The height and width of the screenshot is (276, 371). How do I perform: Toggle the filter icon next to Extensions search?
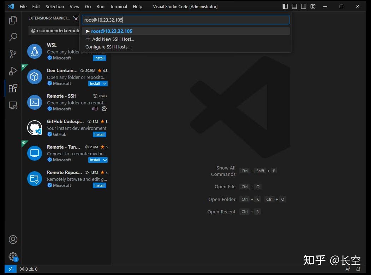76,18
